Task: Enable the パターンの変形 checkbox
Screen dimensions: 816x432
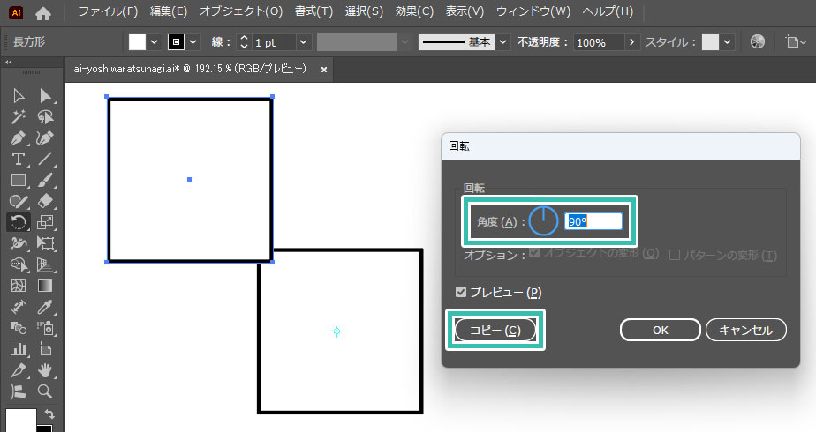Action: pyautogui.click(x=676, y=255)
